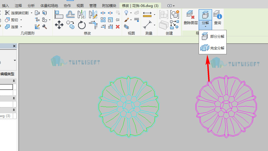Open the 剪切 Cut dropdown arrow
This screenshot has width=268, height=151.
point(21,20)
